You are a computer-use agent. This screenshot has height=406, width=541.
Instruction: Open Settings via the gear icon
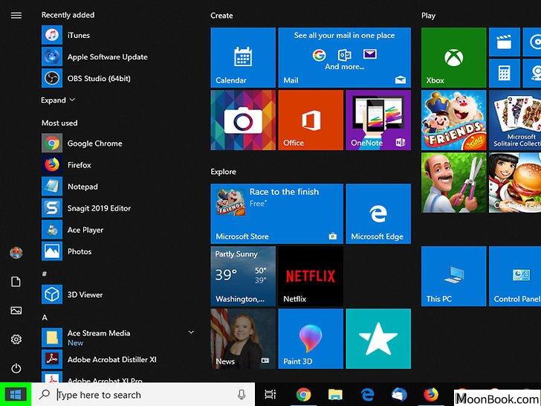[x=16, y=339]
